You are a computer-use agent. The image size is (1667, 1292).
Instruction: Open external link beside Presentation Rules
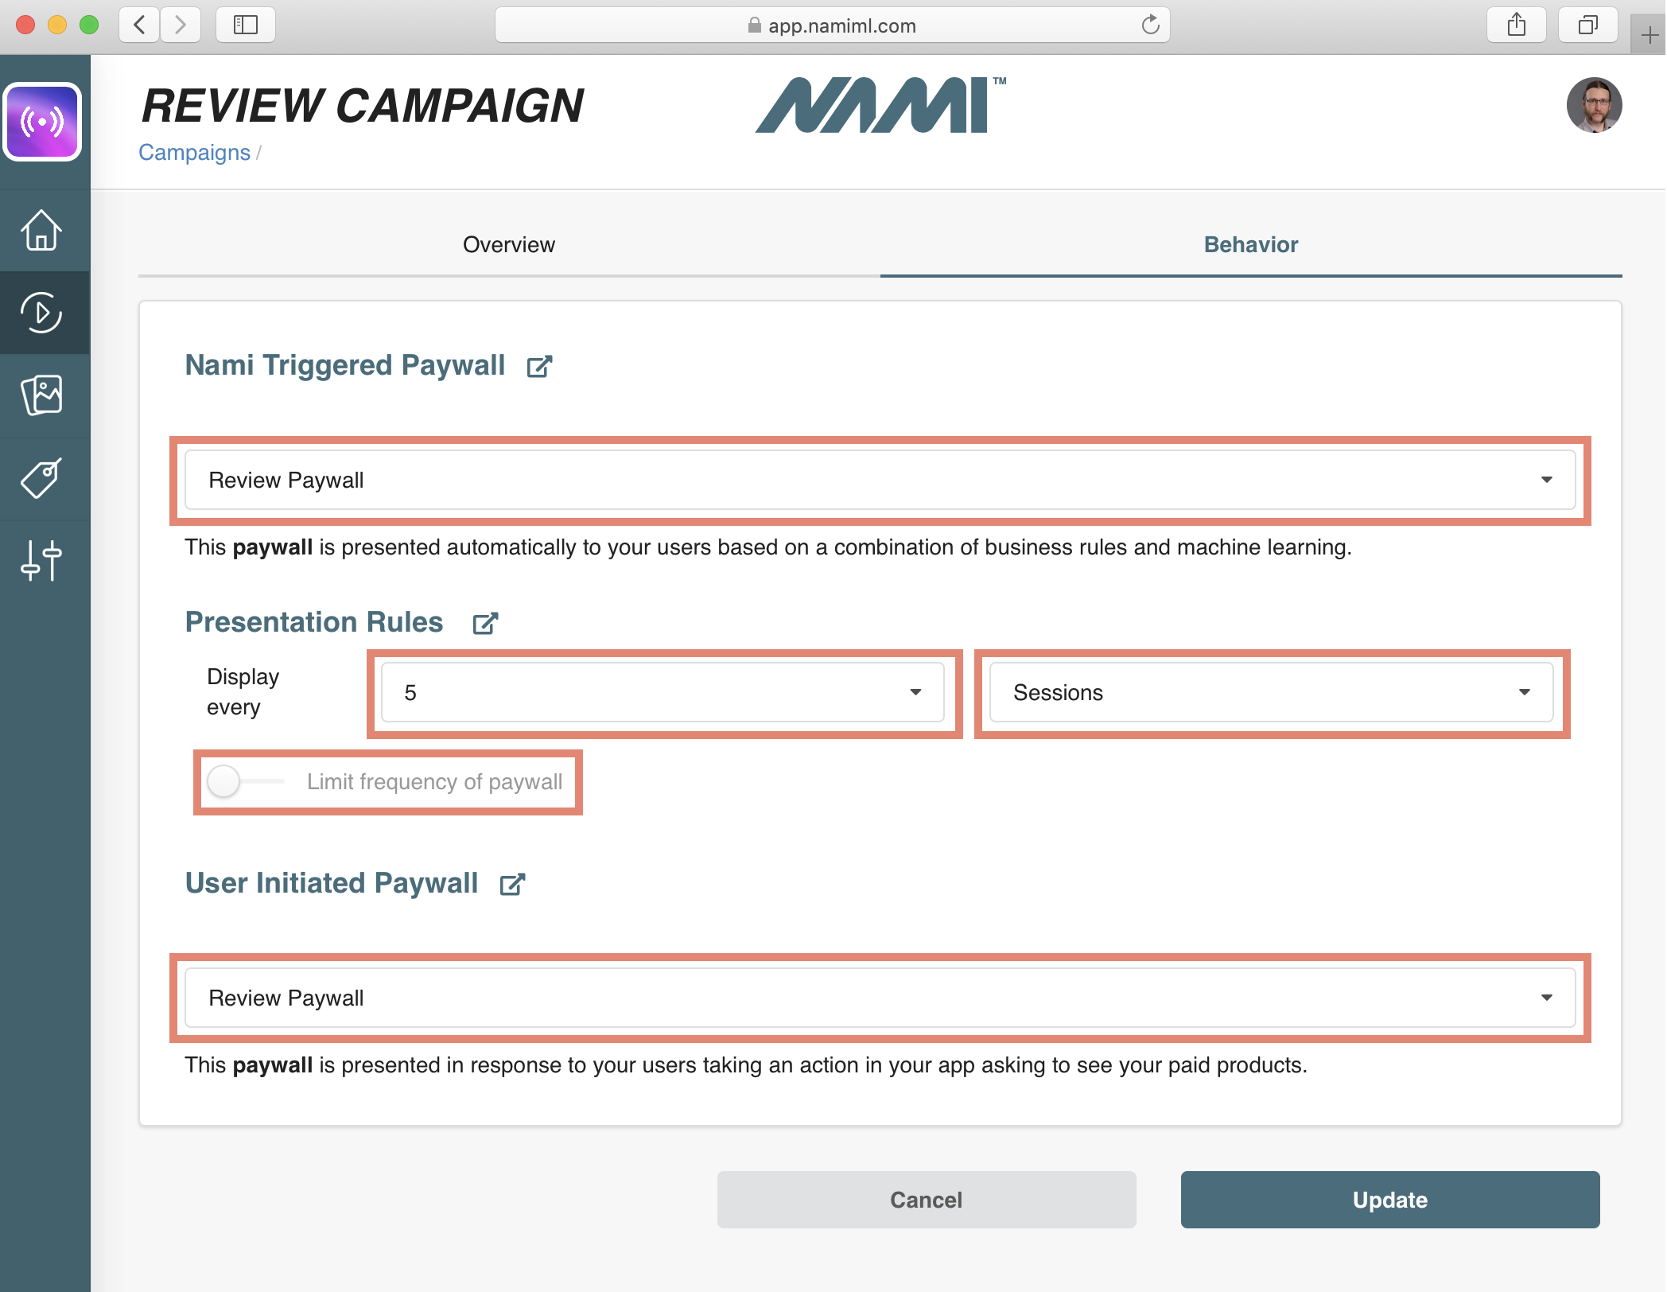[485, 624]
